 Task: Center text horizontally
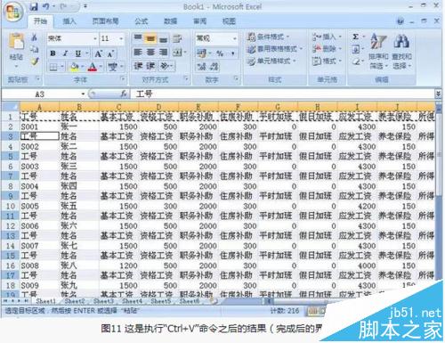pyautogui.click(x=150, y=53)
